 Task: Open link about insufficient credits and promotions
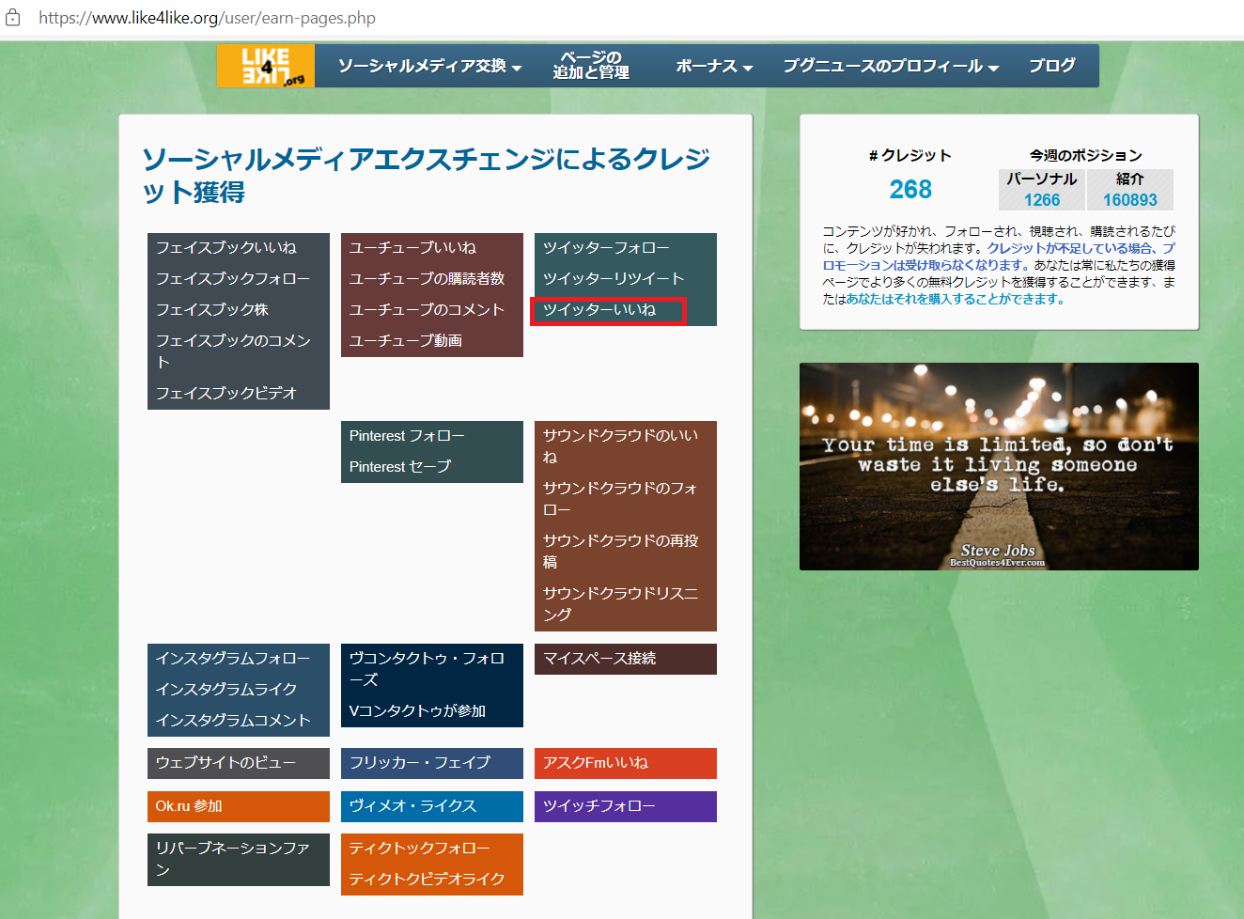(999, 257)
